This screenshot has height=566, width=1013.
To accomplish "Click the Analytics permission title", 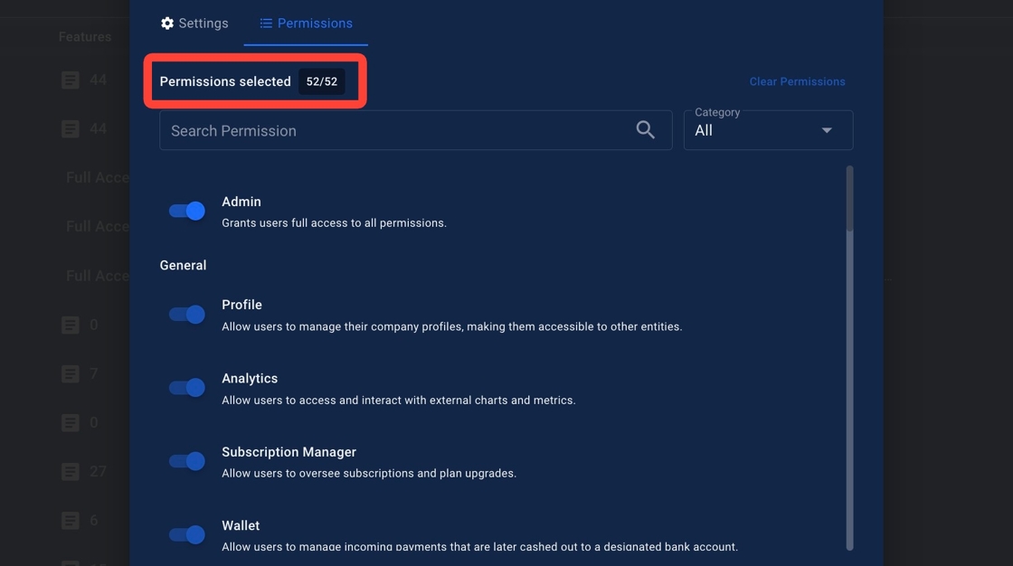I will click(250, 379).
